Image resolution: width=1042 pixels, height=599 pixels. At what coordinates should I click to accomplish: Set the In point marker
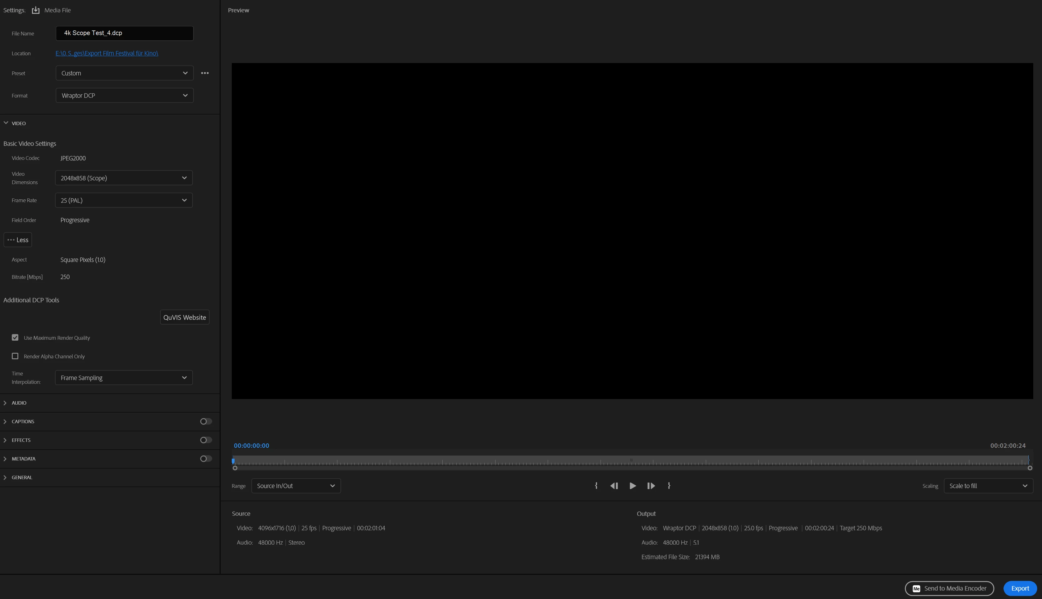(x=596, y=486)
